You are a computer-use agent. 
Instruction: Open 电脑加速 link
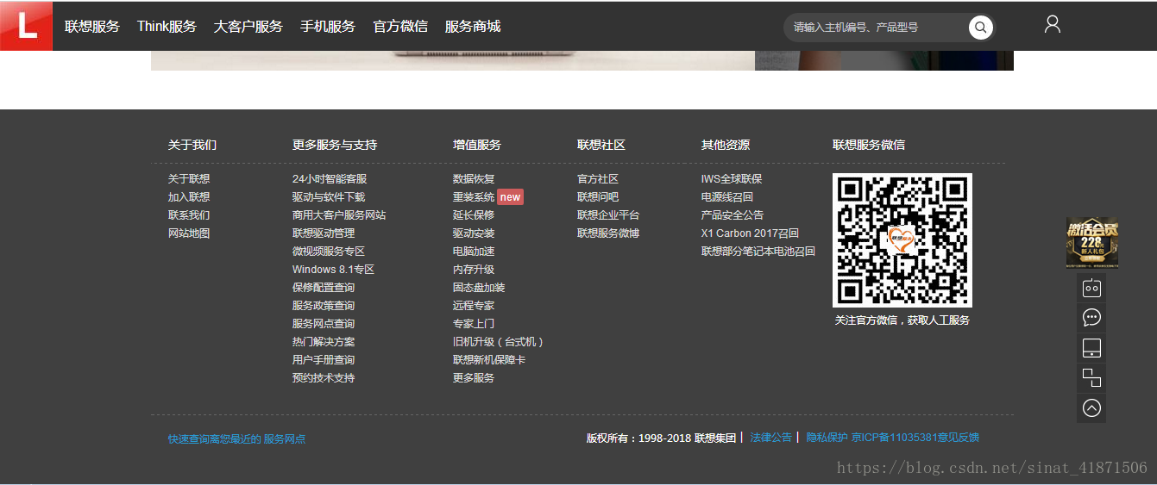click(474, 252)
